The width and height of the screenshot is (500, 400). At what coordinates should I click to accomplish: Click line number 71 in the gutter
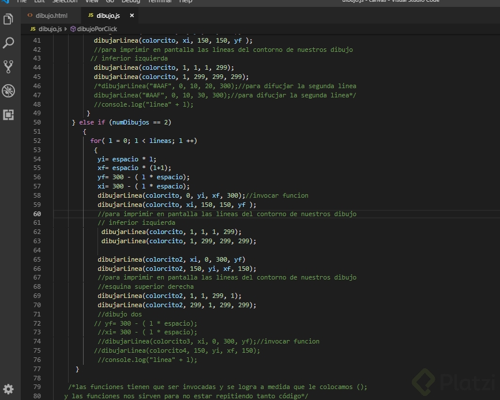(37, 314)
